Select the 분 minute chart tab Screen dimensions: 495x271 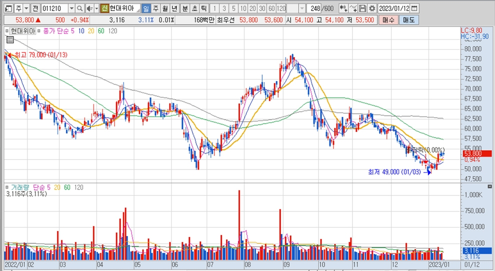185,8
